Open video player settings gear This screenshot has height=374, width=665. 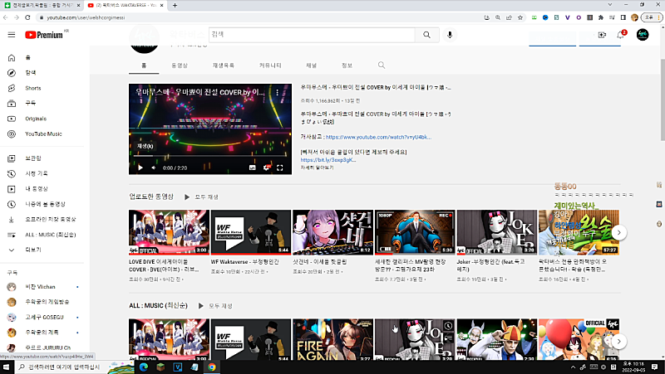point(267,168)
